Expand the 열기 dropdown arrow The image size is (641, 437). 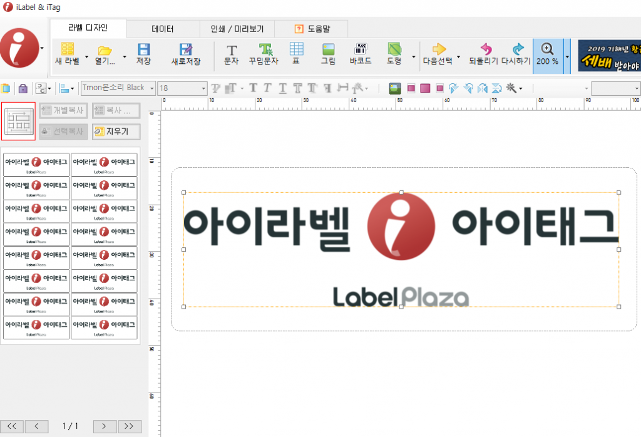[x=125, y=57]
